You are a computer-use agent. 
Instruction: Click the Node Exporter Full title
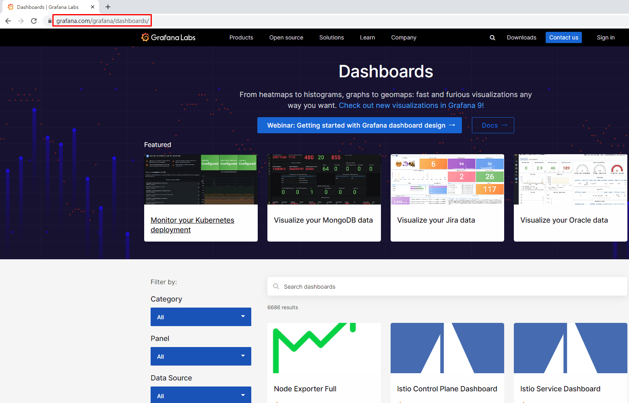[305, 389]
